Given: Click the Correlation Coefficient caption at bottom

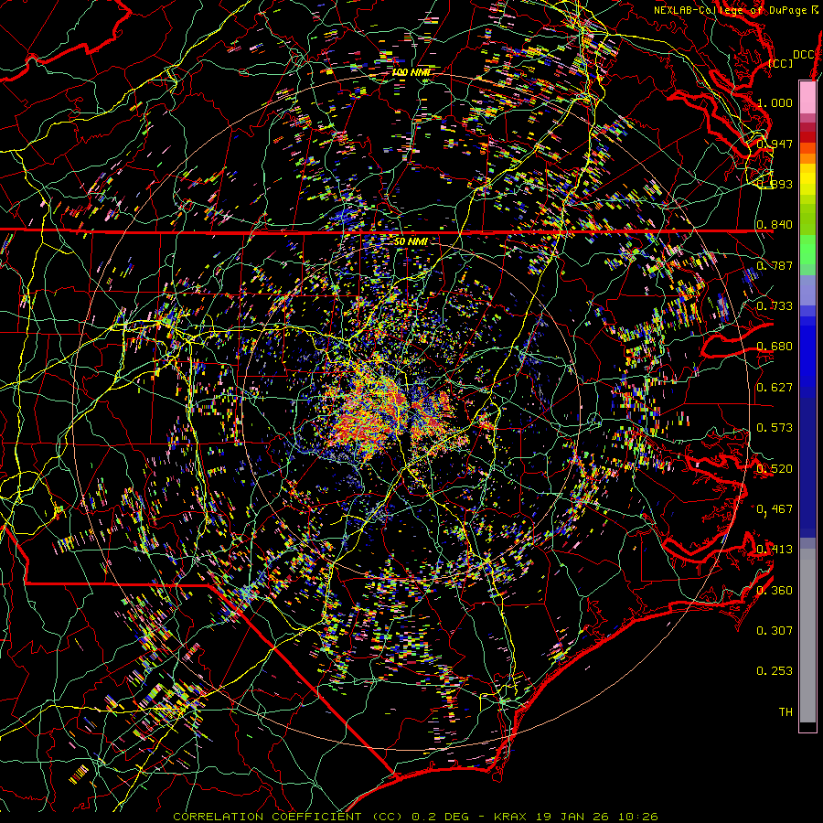Looking at the screenshot, I should coord(415,817).
